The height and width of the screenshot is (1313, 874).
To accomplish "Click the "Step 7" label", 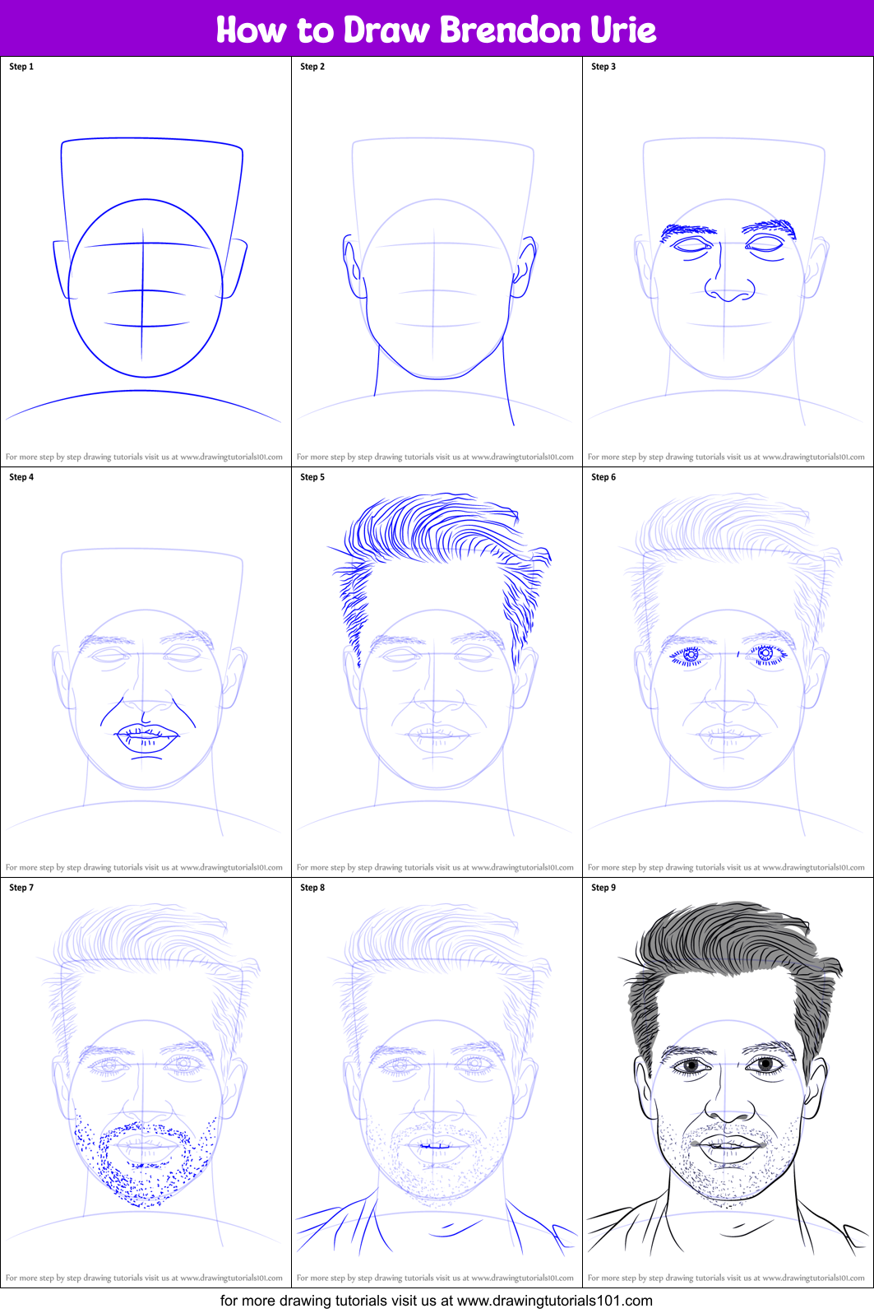I will coord(21,888).
